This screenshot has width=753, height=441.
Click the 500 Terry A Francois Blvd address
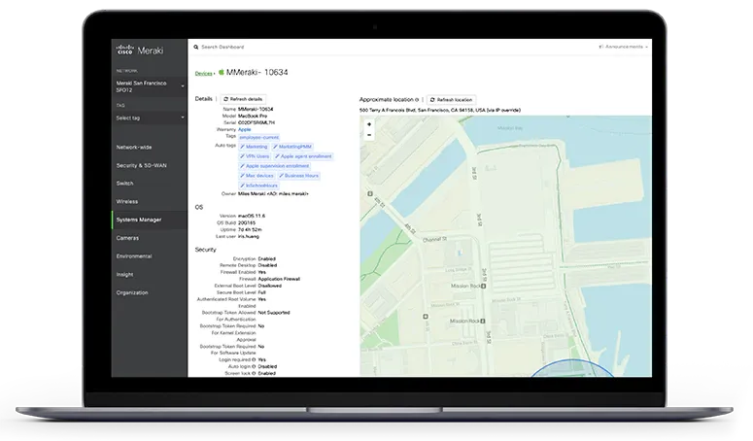[440, 111]
